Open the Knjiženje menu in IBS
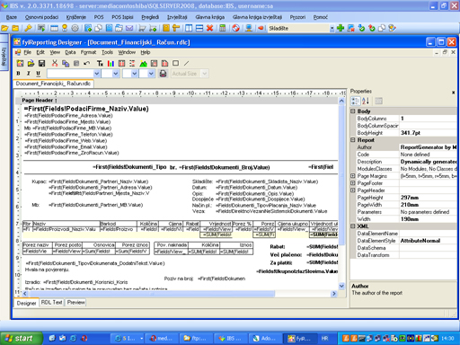 76,17
